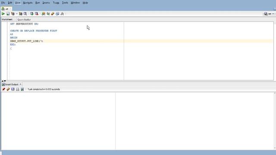
Task: Open the Edit menu
Action: pos(10,3)
